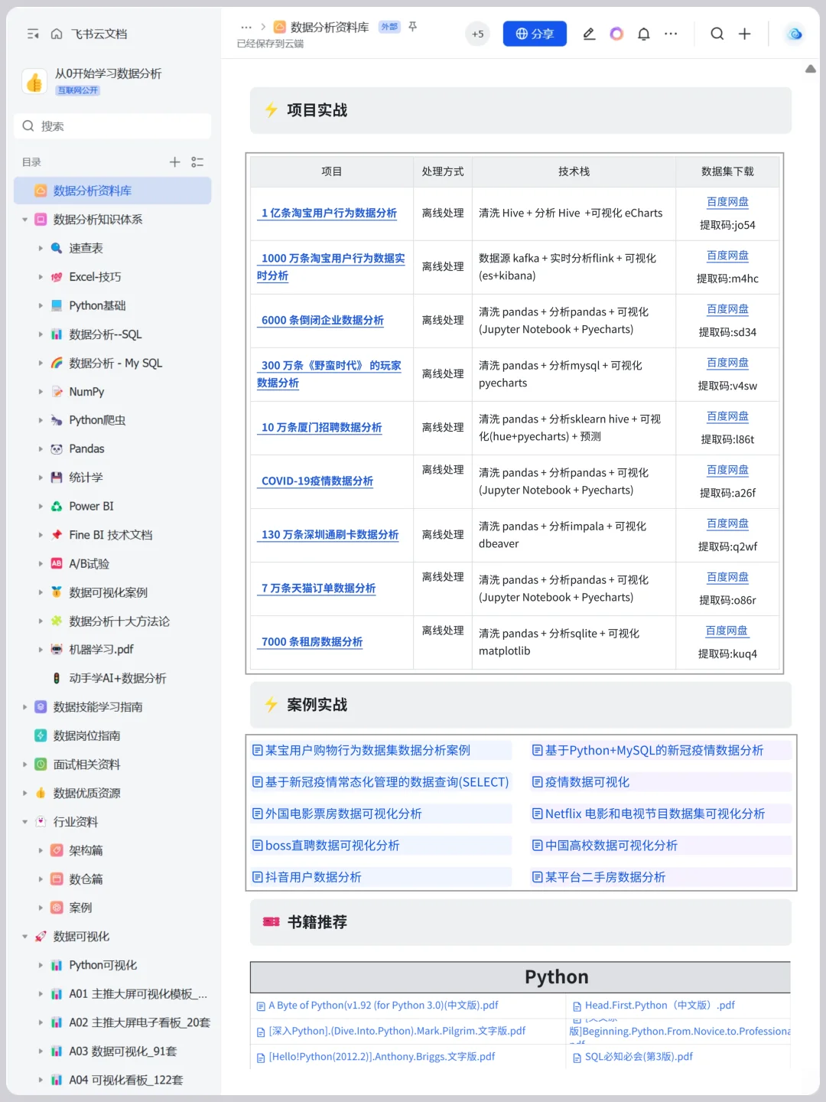Expand the NumPy tree node

(41, 392)
